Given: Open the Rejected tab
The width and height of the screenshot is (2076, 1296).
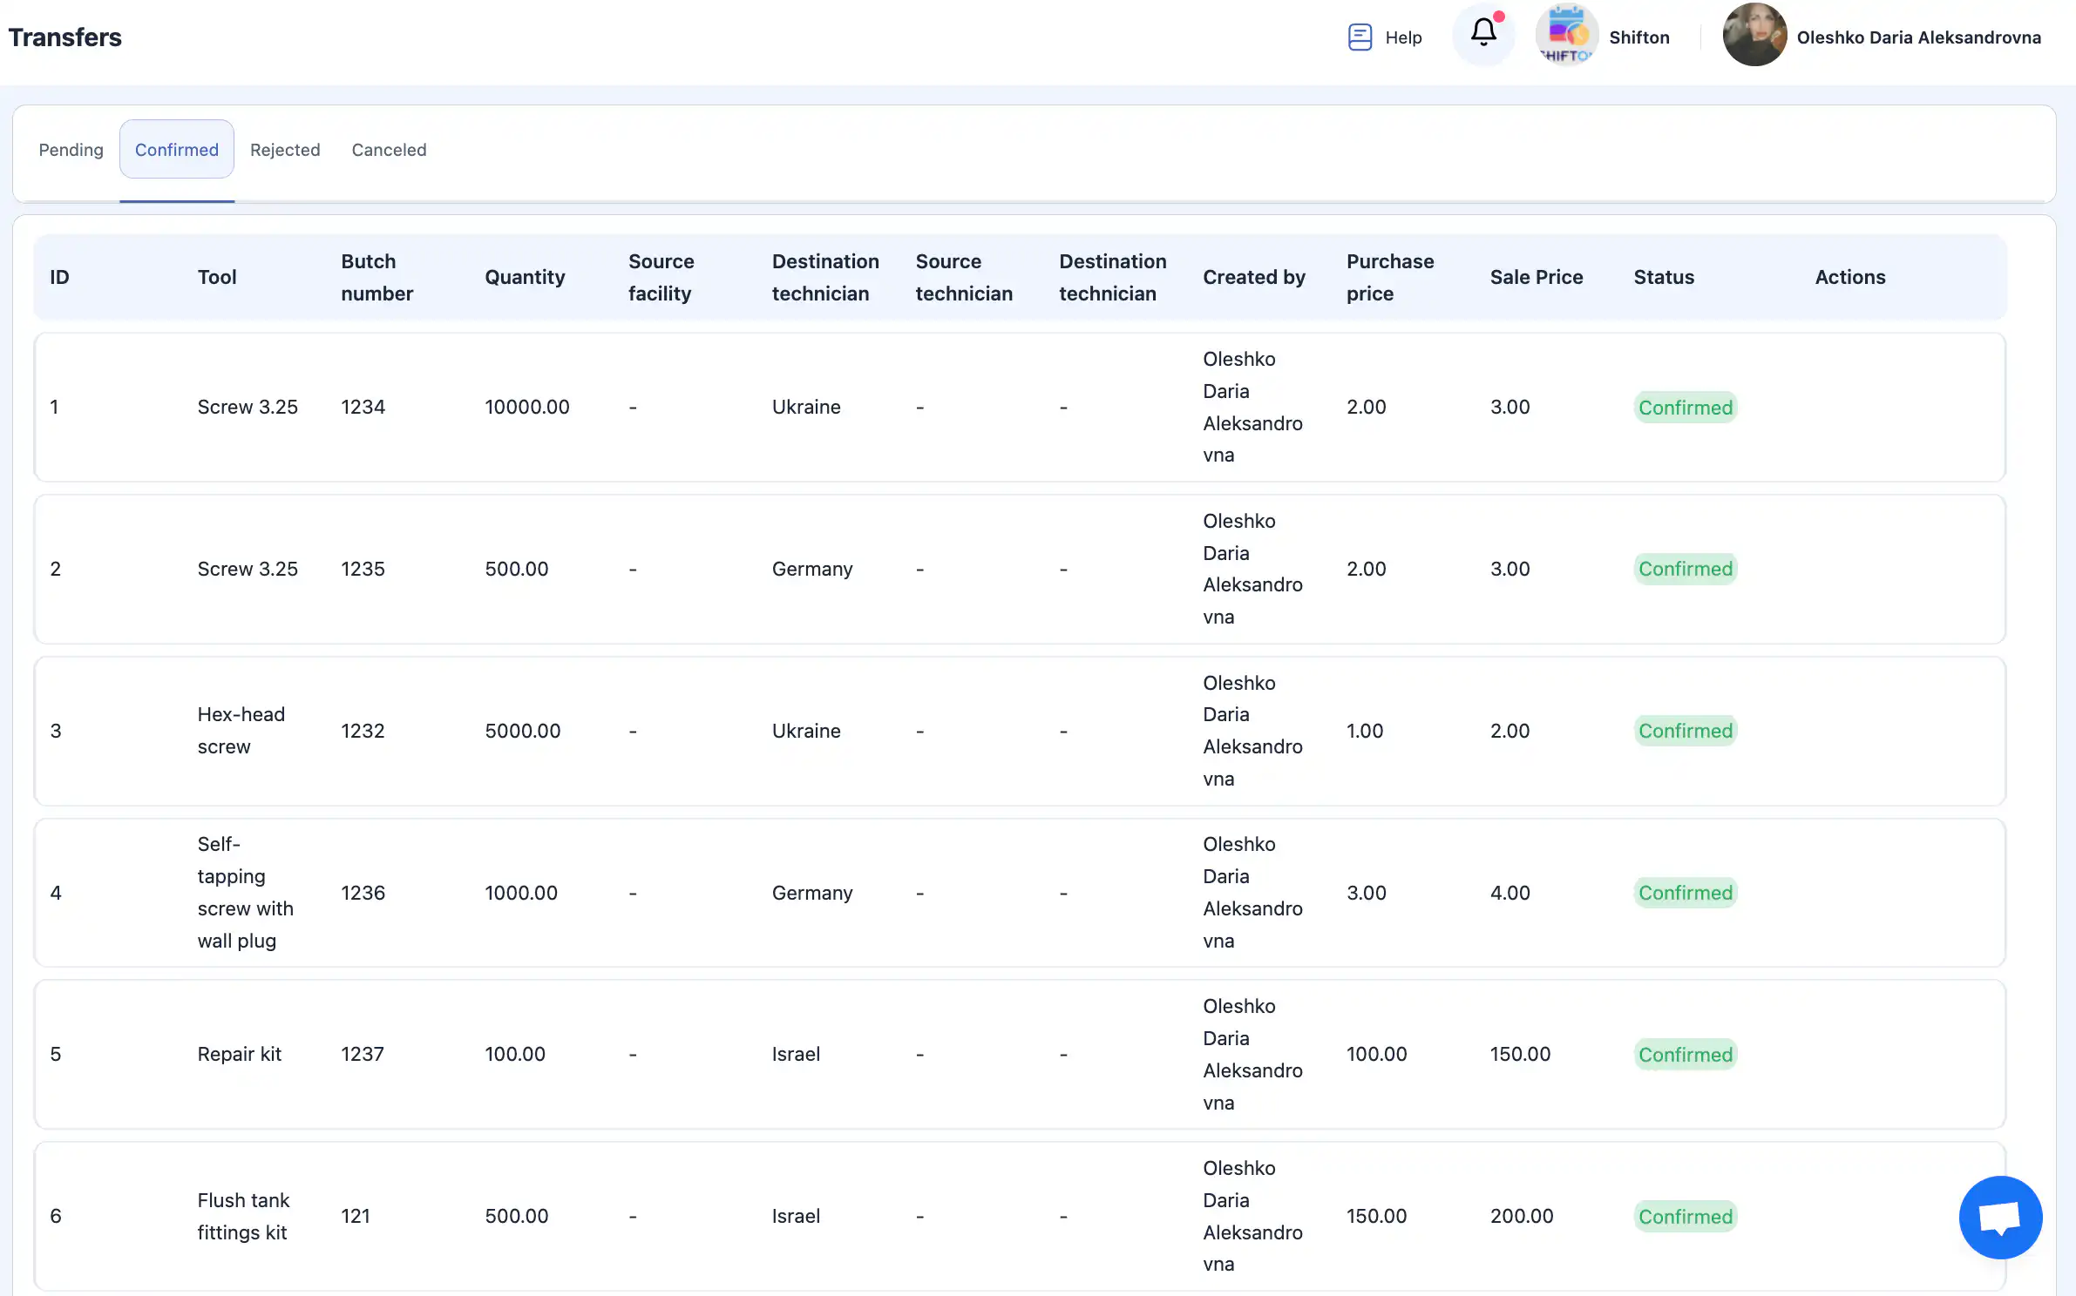Looking at the screenshot, I should point(285,150).
